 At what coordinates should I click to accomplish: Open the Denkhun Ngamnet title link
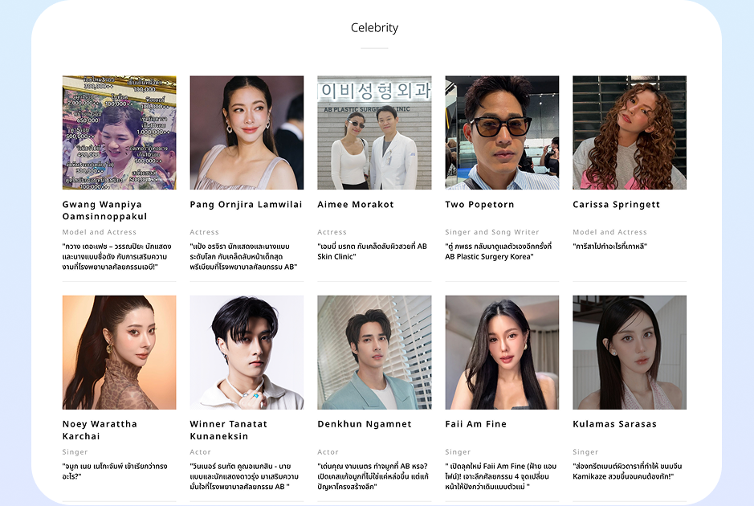(x=365, y=424)
